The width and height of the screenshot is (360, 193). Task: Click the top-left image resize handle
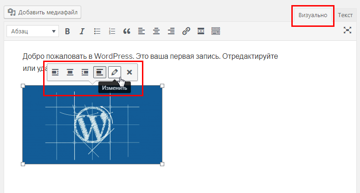[x=23, y=86]
